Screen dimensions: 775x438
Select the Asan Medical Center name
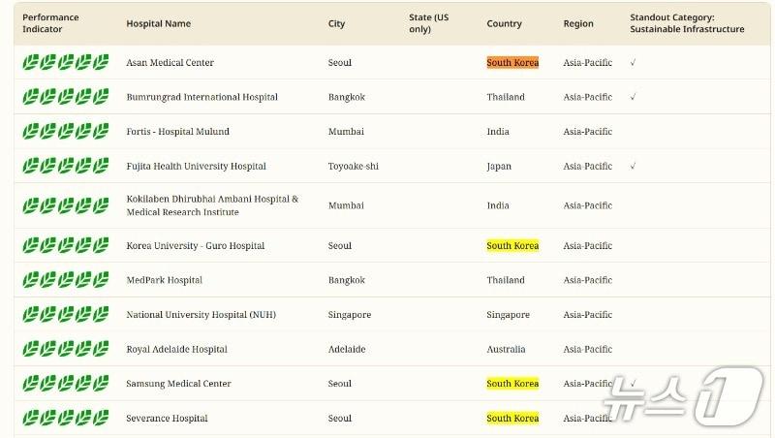click(170, 62)
